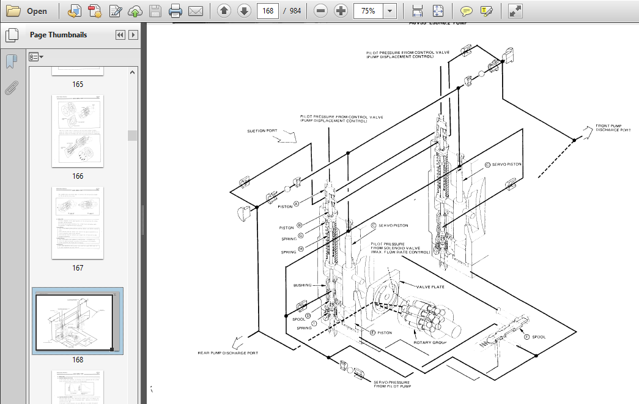Image resolution: width=639 pixels, height=404 pixels.
Task: Click the upload to cloud icon
Action: click(x=135, y=11)
